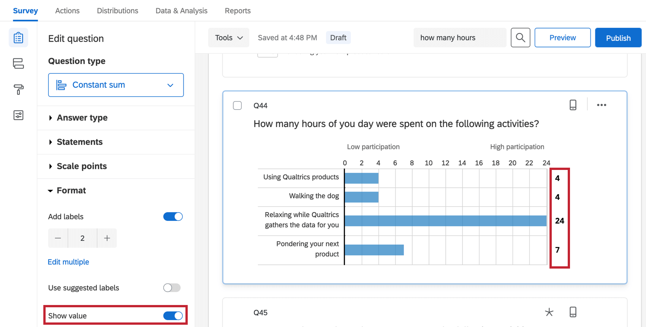The image size is (646, 327).
Task: Click the search magnifier icon
Action: [x=520, y=38]
